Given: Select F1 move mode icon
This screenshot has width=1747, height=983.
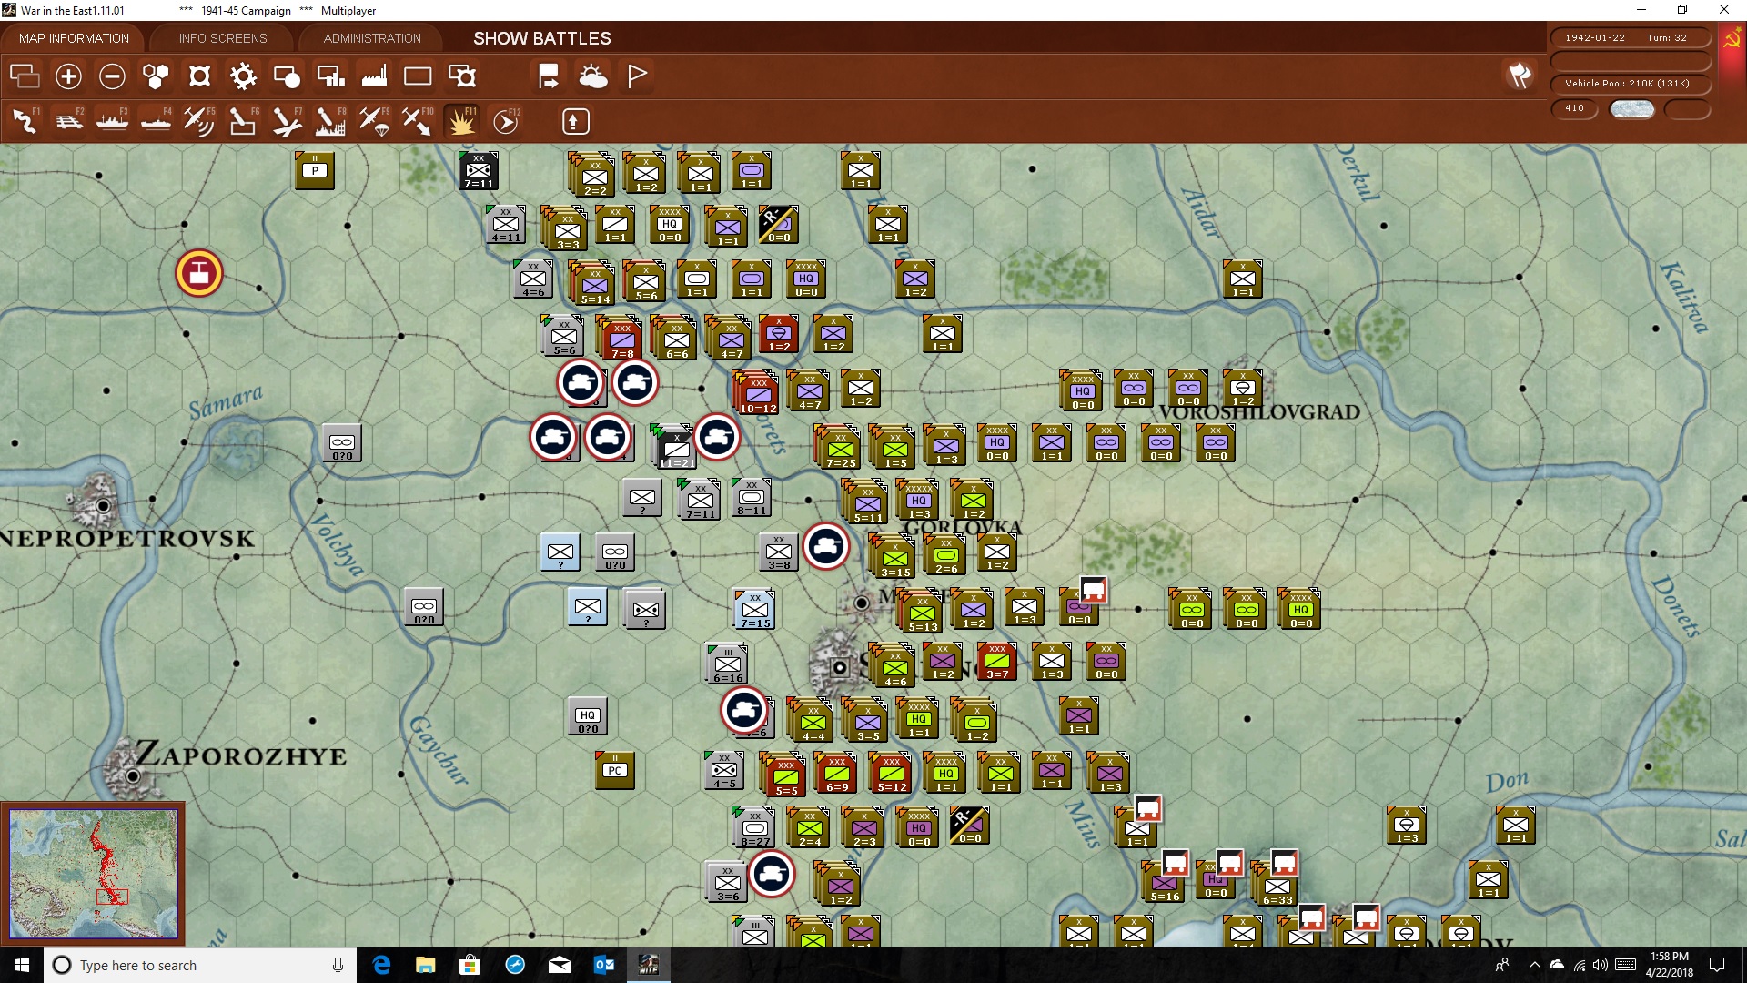Looking at the screenshot, I should click(25, 120).
